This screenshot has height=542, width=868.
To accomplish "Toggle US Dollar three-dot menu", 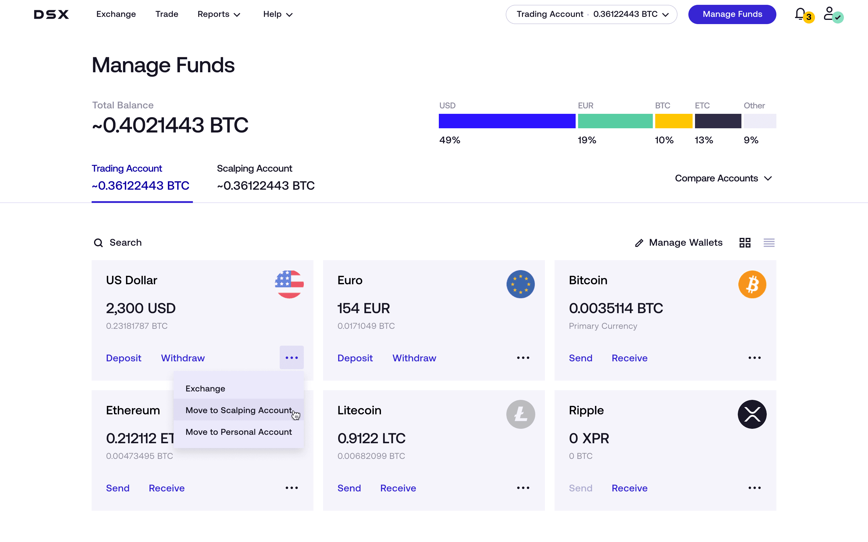I will pos(292,357).
